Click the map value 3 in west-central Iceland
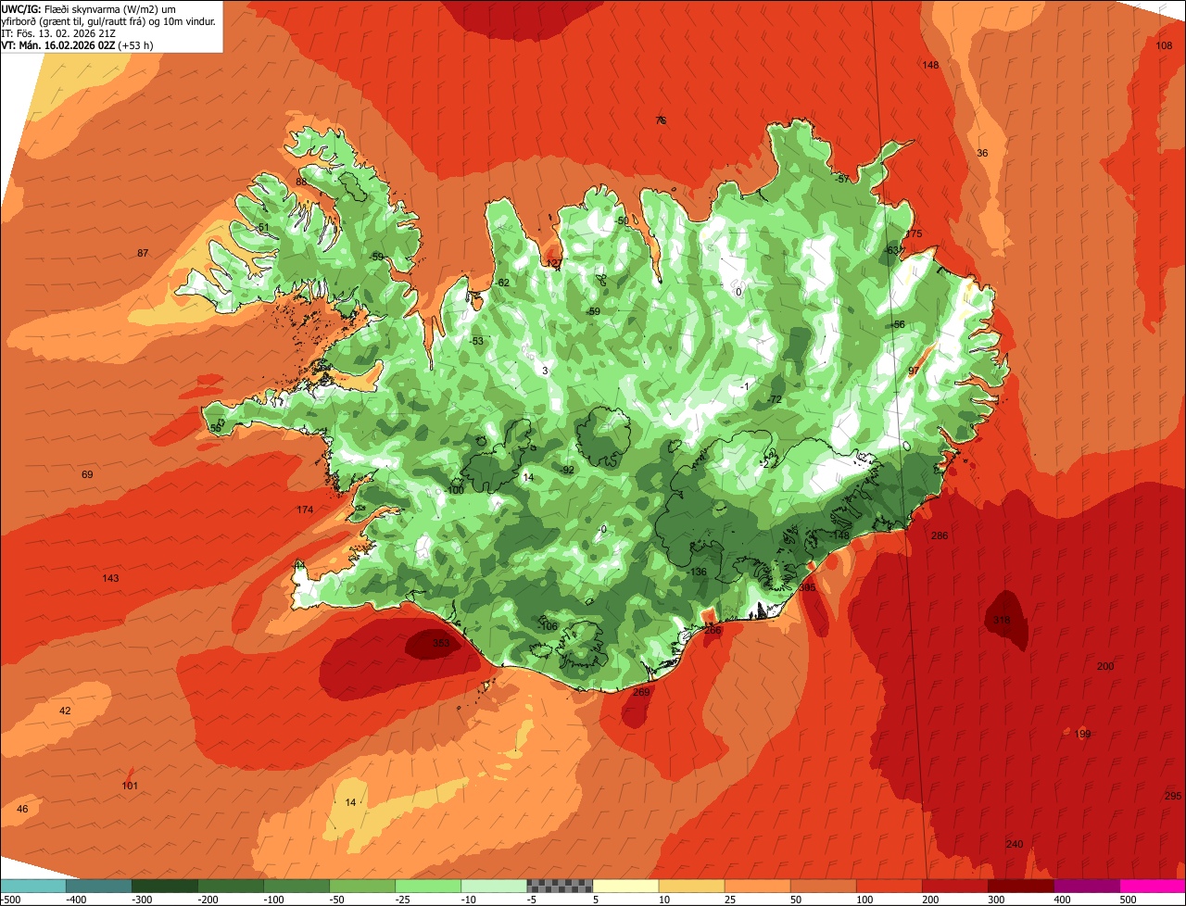 point(546,371)
